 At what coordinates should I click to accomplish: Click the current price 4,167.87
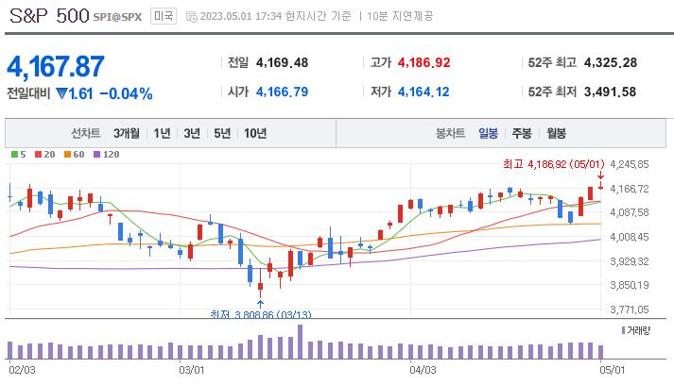[x=56, y=67]
